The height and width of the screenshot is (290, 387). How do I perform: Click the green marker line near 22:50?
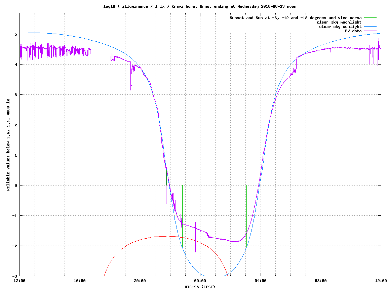[x=182, y=216]
